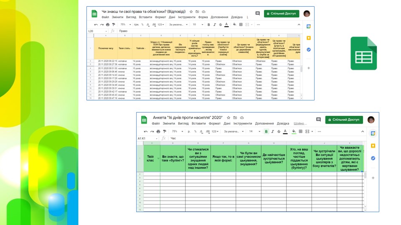This screenshot has width=401, height=225.
Task: Click Sheets home logo of 'Відповіді' document
Action: (x=94, y=14)
